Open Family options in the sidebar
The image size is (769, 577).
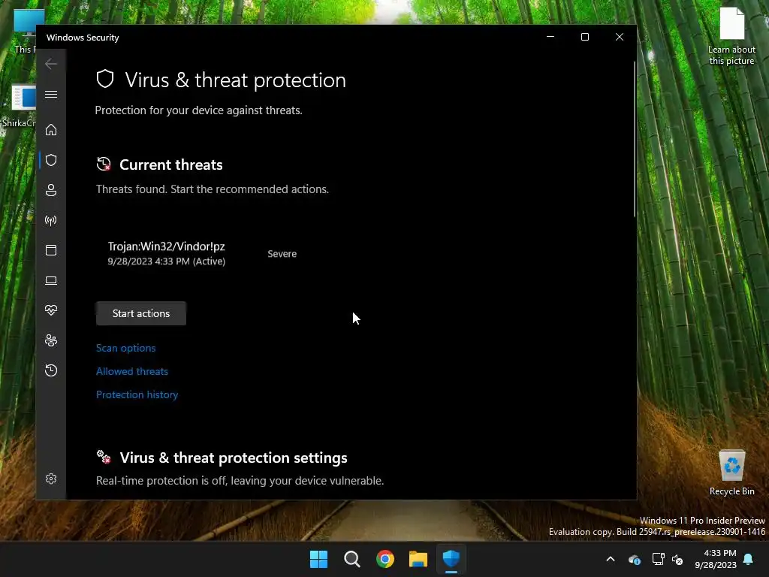[51, 340]
